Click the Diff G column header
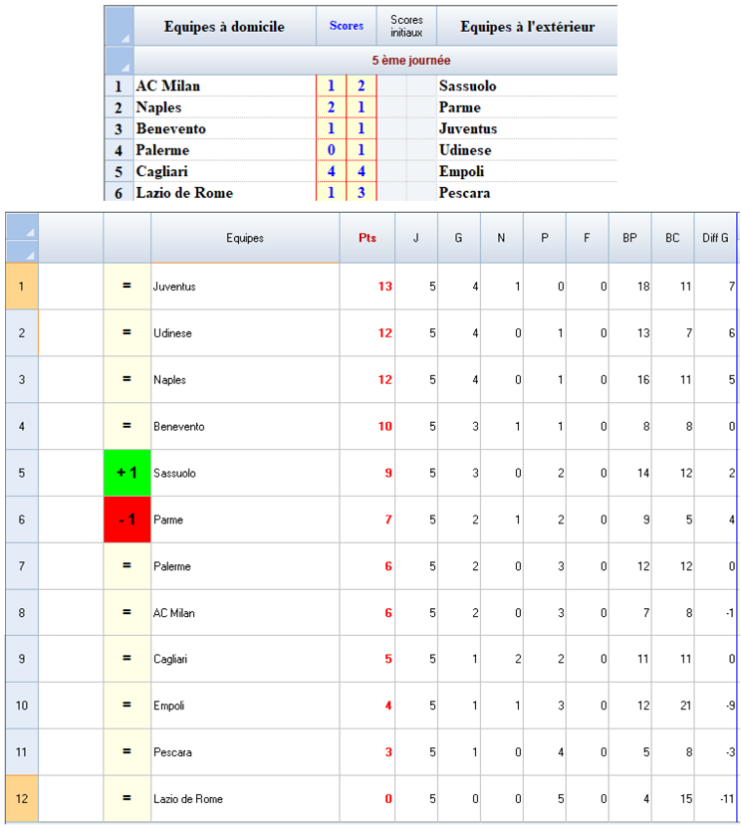The height and width of the screenshot is (827, 741). point(717,239)
